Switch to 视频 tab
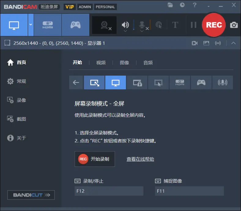Screen dimensions: 241x211 coord(101,63)
